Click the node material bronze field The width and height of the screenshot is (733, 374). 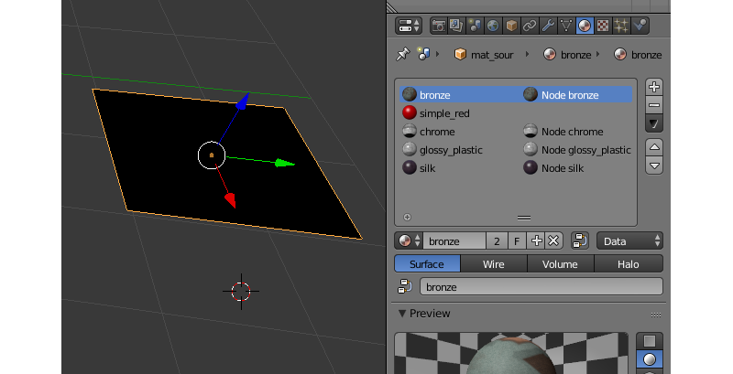542,286
